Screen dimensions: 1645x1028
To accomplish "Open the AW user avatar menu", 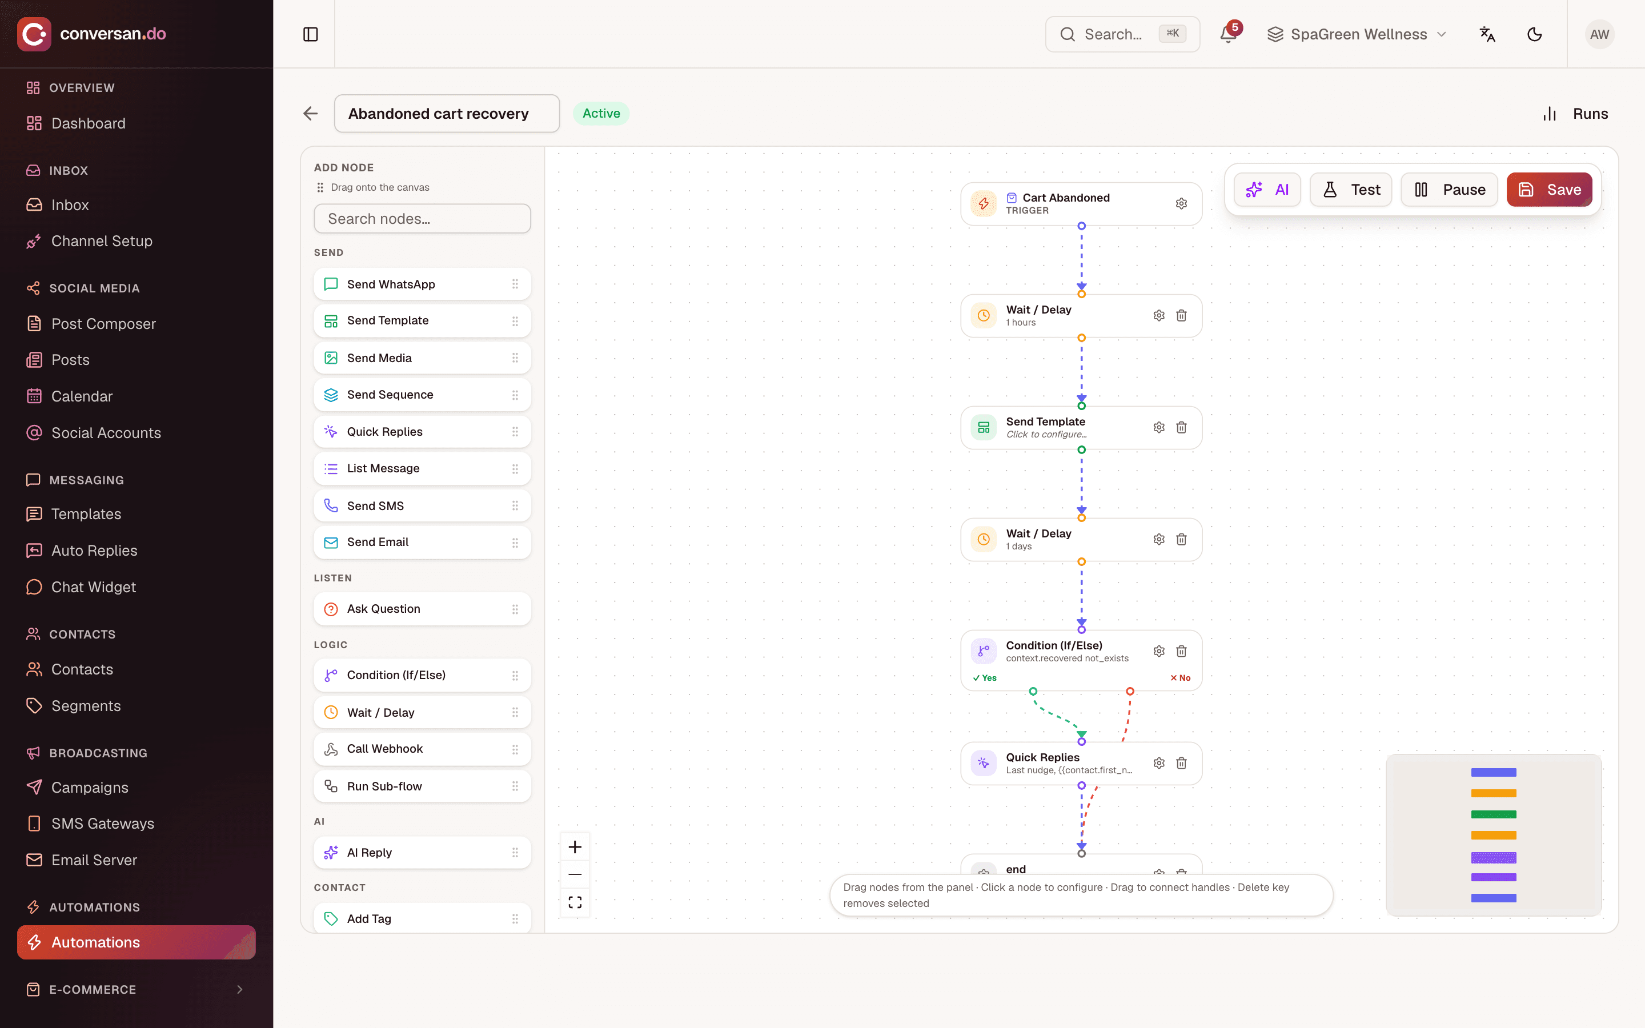I will tap(1599, 34).
